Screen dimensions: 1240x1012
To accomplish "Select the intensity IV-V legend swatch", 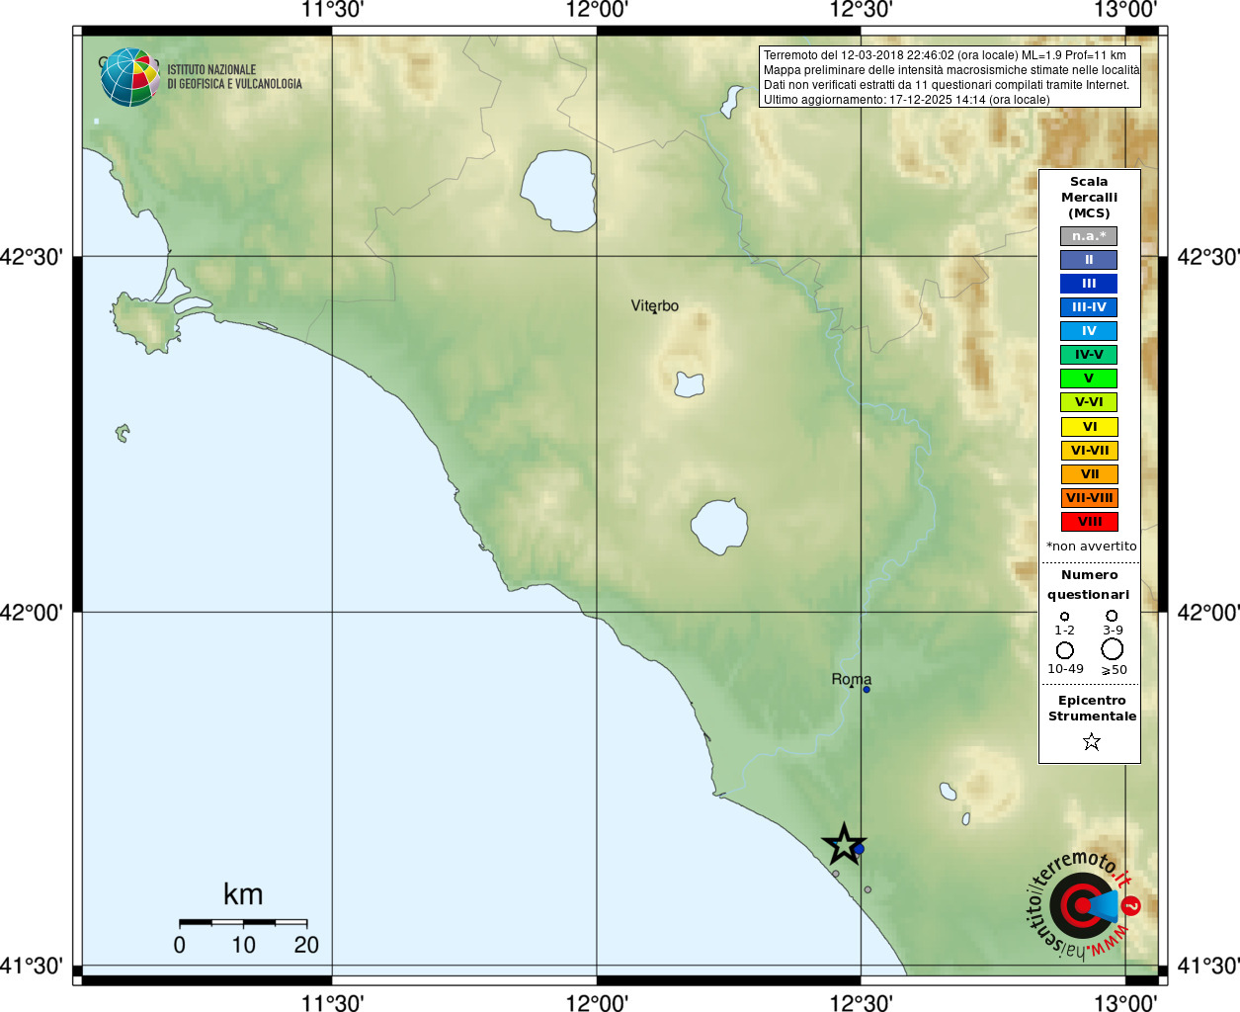I will (1089, 355).
